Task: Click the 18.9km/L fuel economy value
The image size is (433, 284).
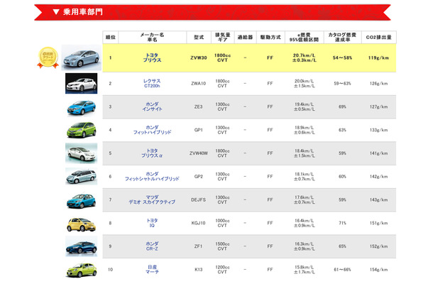Action: pyautogui.click(x=304, y=127)
